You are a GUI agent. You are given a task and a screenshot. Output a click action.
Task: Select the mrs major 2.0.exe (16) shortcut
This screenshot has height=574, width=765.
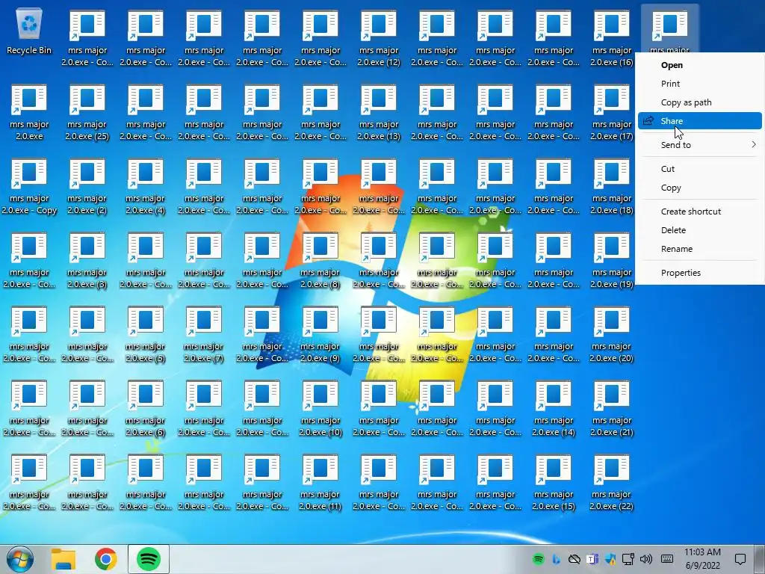point(611,39)
